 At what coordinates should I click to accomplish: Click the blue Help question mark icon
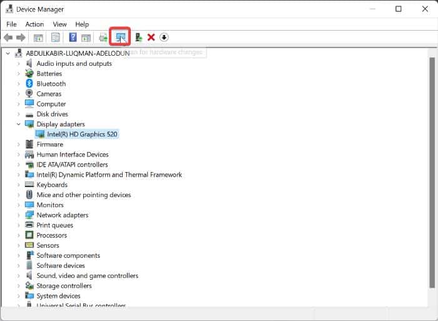coord(73,37)
